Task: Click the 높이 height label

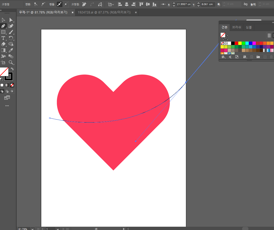Action: 253,4
